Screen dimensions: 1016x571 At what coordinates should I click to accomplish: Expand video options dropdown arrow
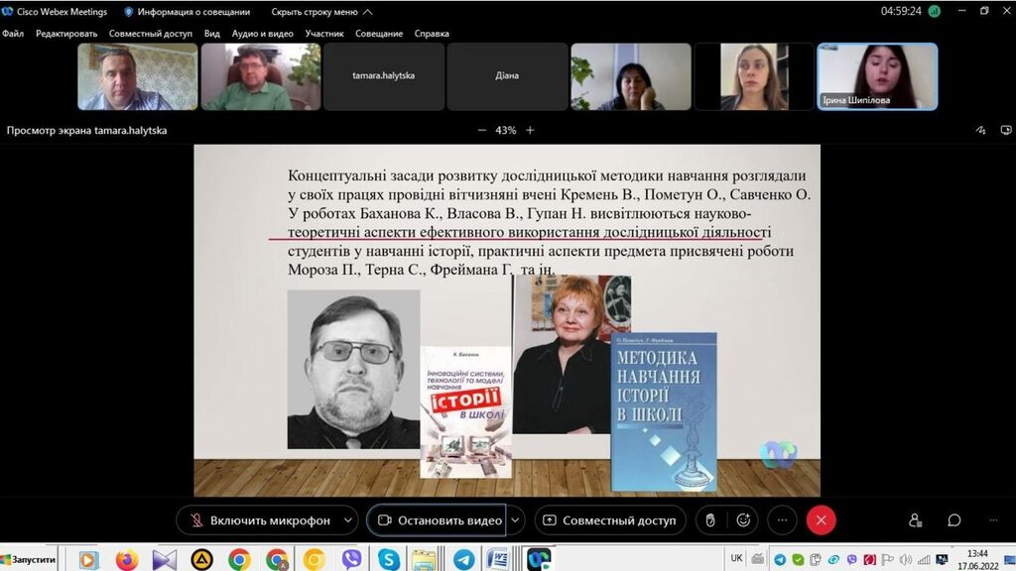point(516,520)
